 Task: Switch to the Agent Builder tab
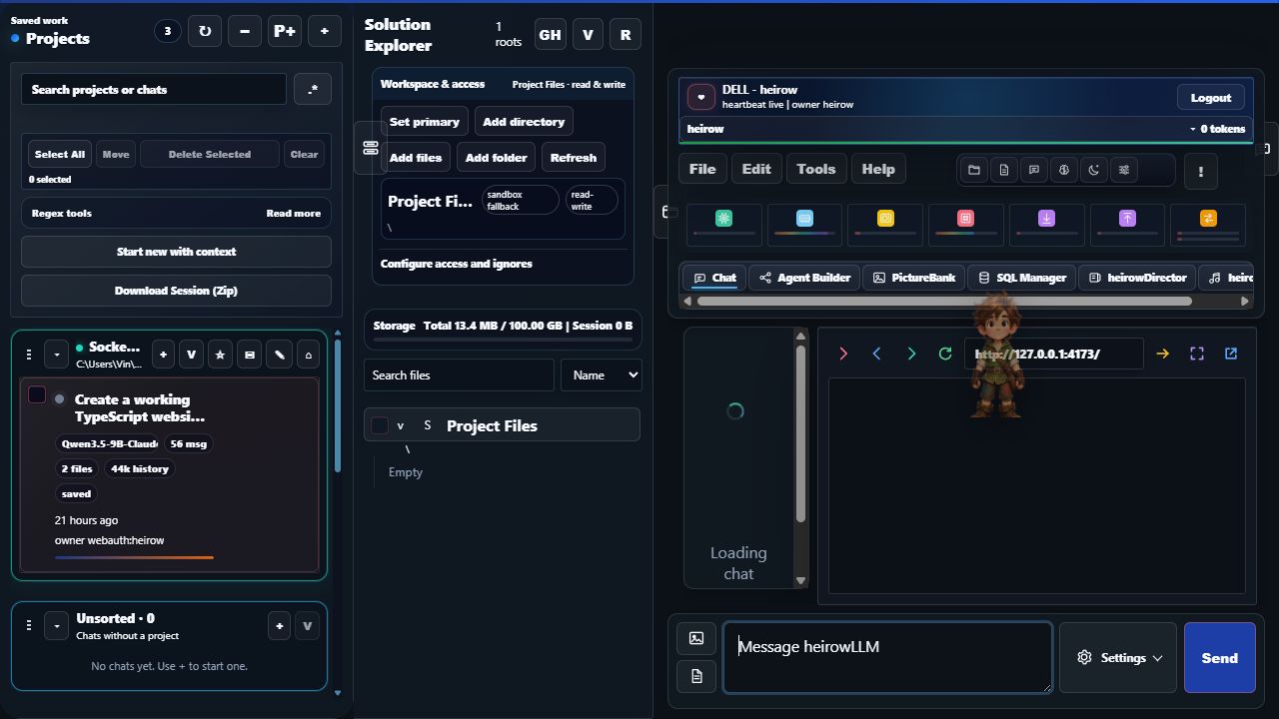(804, 278)
